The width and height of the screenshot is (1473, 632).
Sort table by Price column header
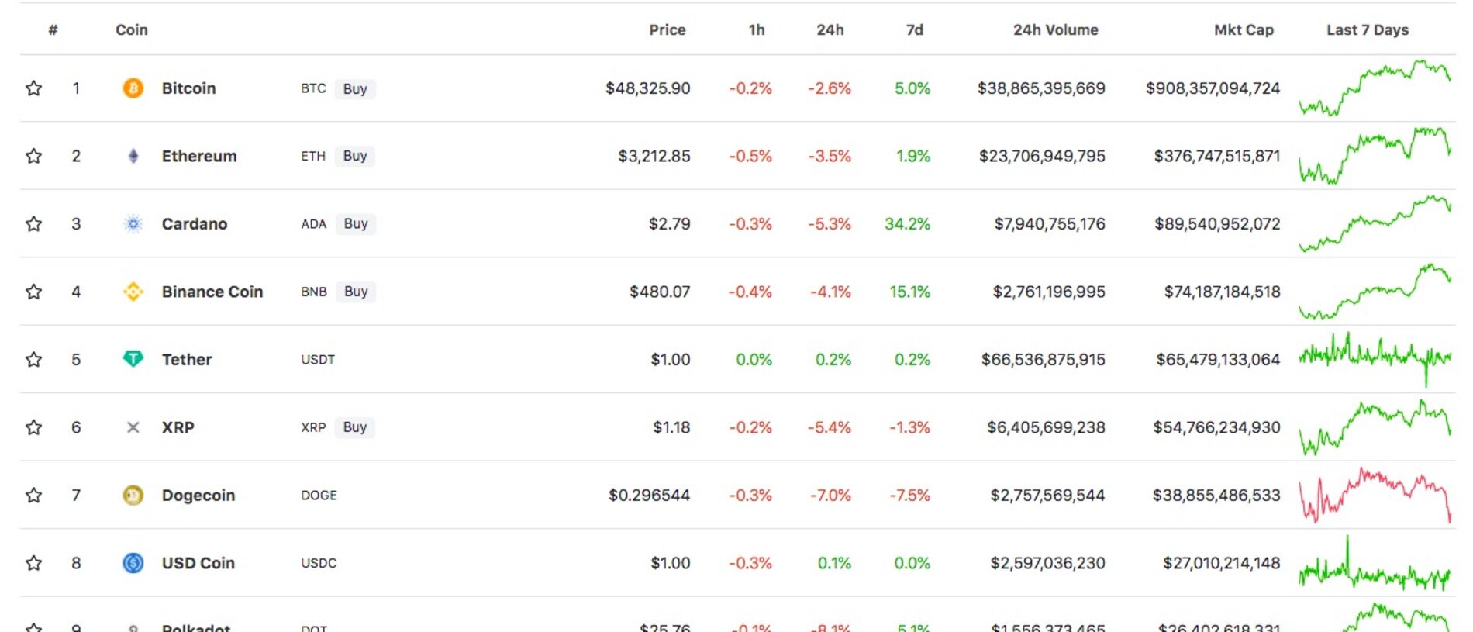(x=668, y=29)
